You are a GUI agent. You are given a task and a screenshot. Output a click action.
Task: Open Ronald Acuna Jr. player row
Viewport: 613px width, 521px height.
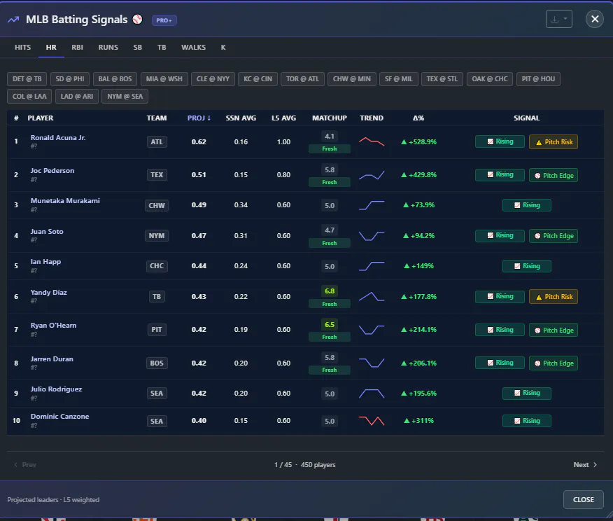coord(305,142)
